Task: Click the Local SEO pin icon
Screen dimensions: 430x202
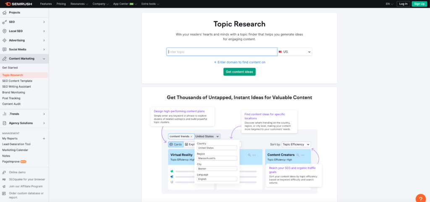Action: [x=4, y=31]
